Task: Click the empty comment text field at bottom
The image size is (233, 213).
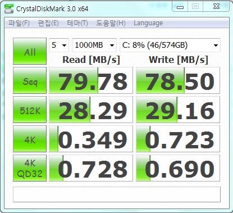Action: 117,194
